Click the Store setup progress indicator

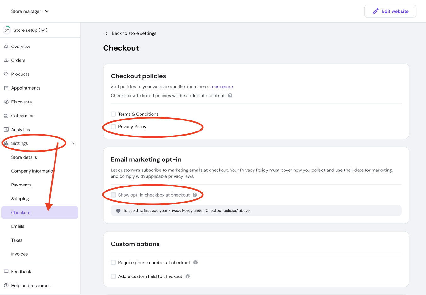(7, 30)
